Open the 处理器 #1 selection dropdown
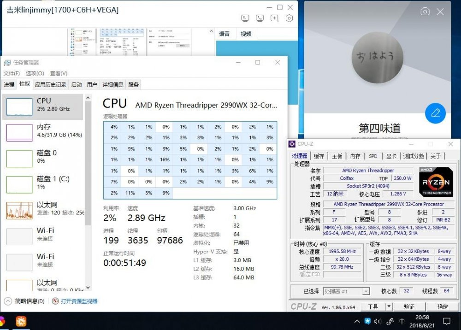This screenshot has height=330, width=461. (x=346, y=291)
